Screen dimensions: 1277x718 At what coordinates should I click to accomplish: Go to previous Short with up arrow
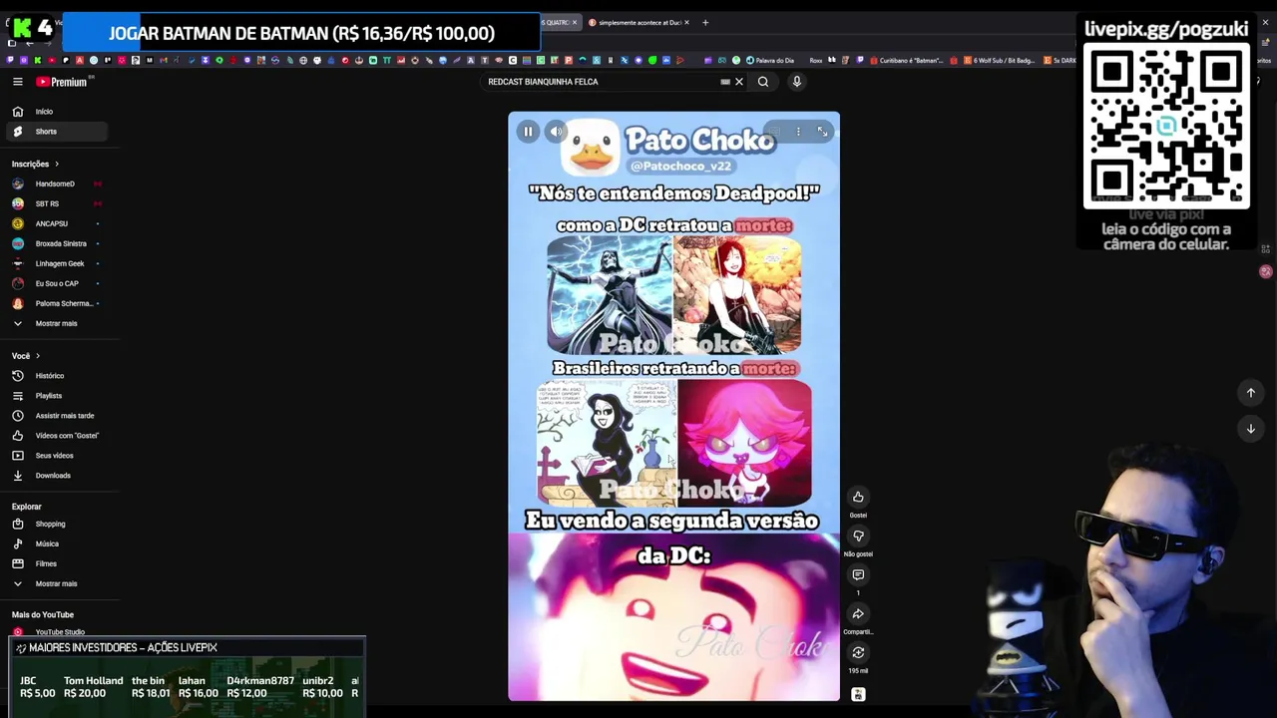[x=1250, y=393]
